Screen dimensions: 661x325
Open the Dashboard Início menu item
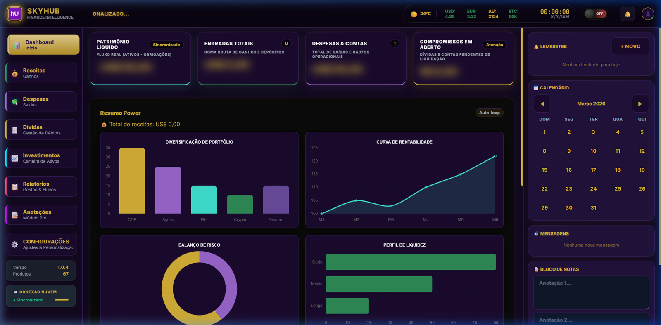click(x=43, y=45)
